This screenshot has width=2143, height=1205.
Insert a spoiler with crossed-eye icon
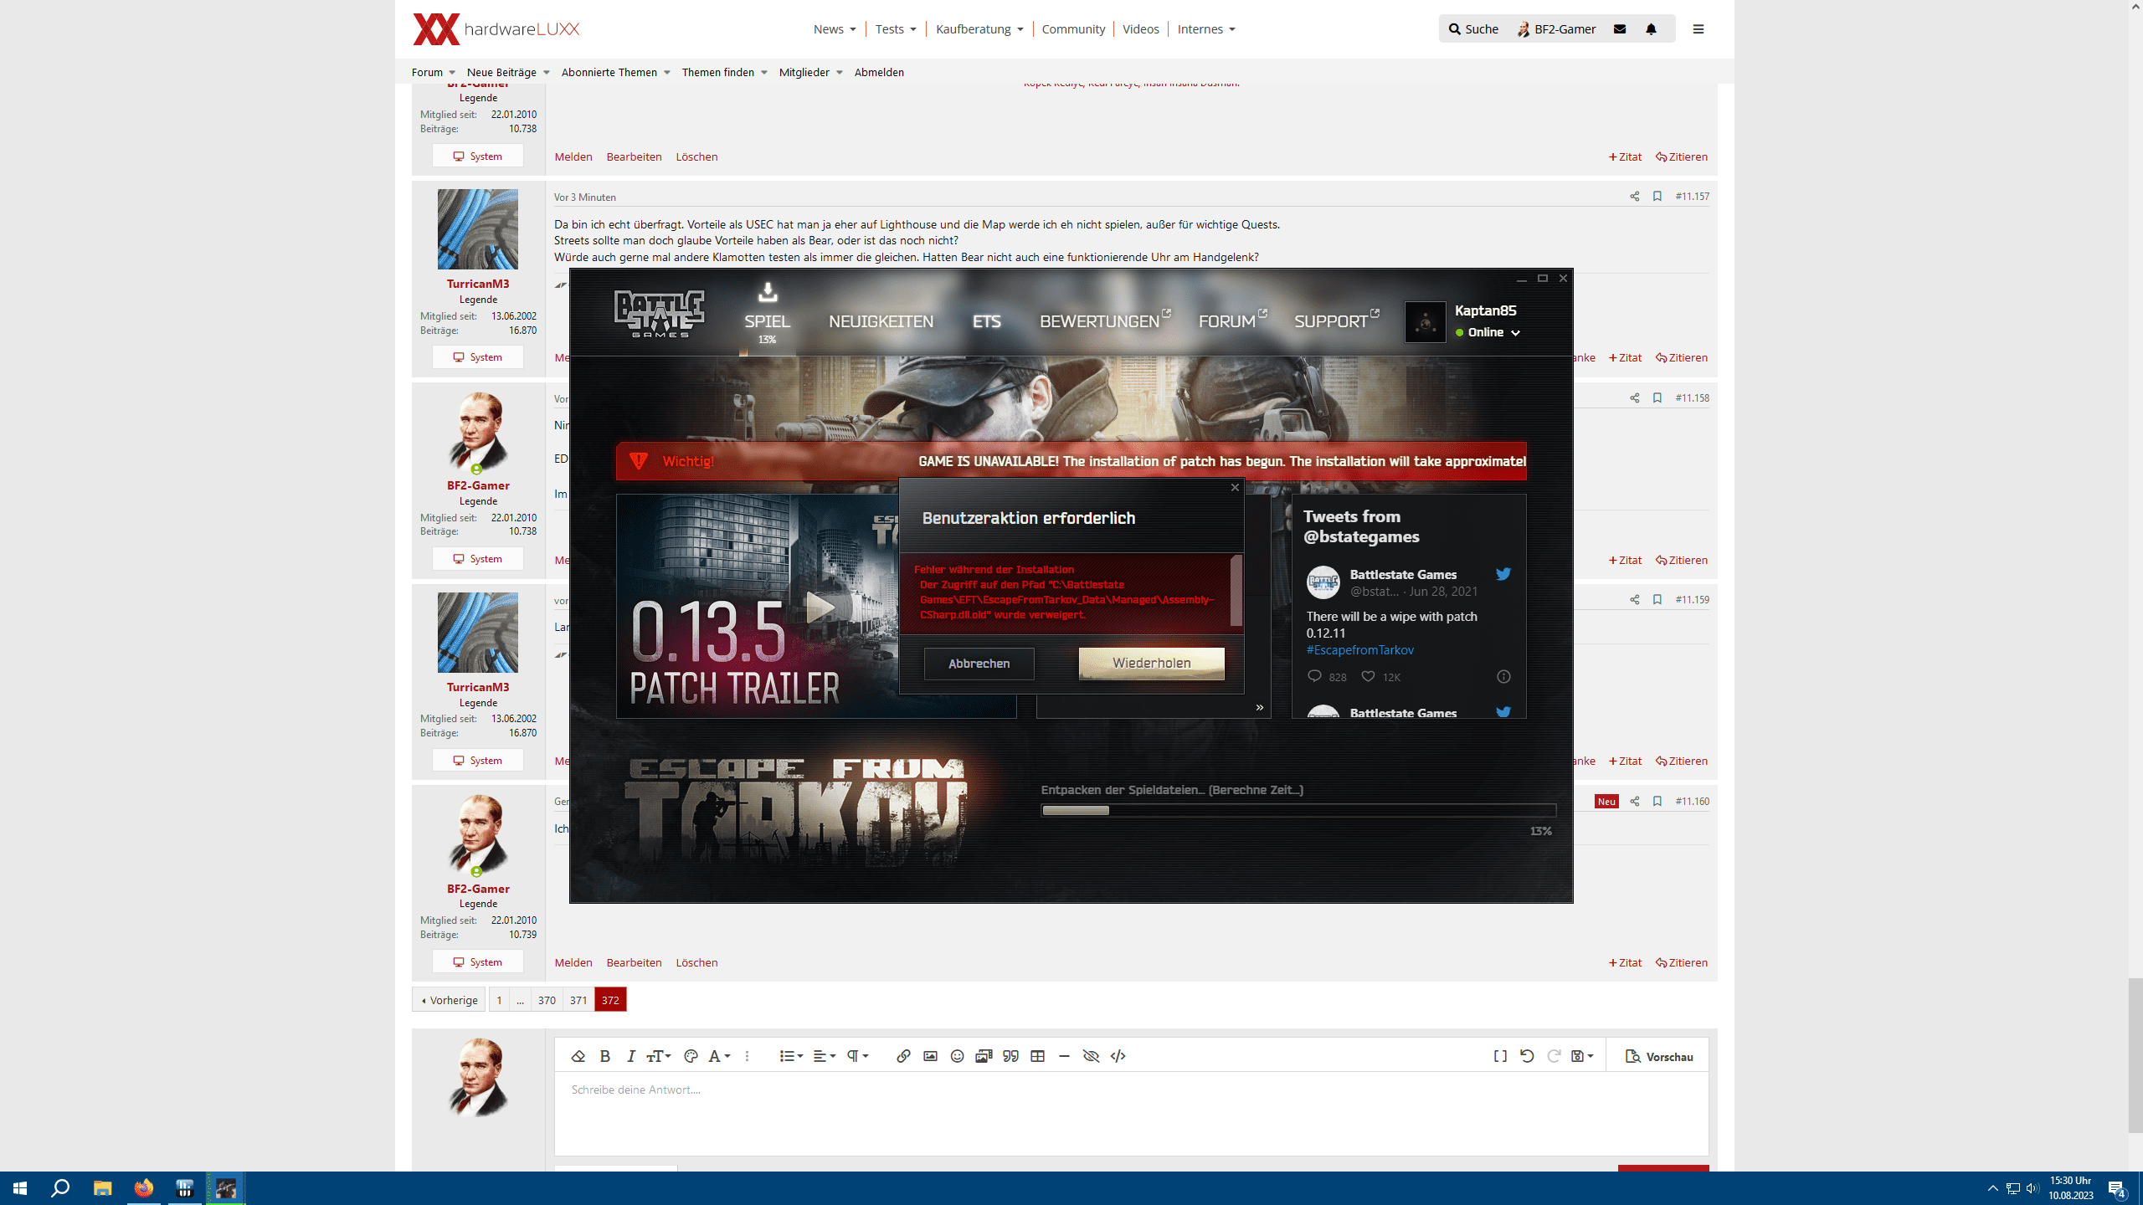1091,1056
